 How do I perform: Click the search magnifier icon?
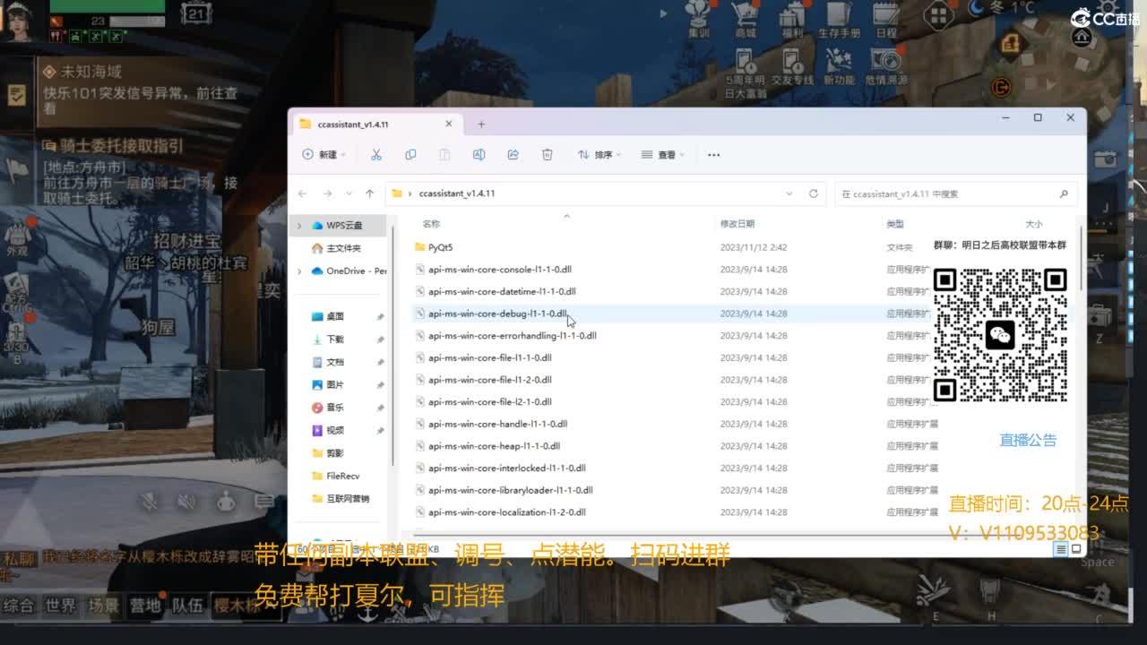coord(1064,193)
